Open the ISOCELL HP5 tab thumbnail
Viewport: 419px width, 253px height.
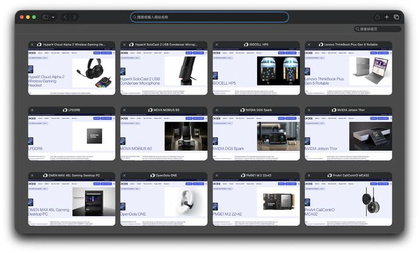(x=256, y=71)
